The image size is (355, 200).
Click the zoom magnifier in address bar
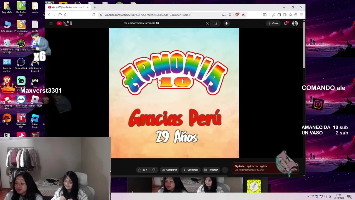(x=230, y=15)
